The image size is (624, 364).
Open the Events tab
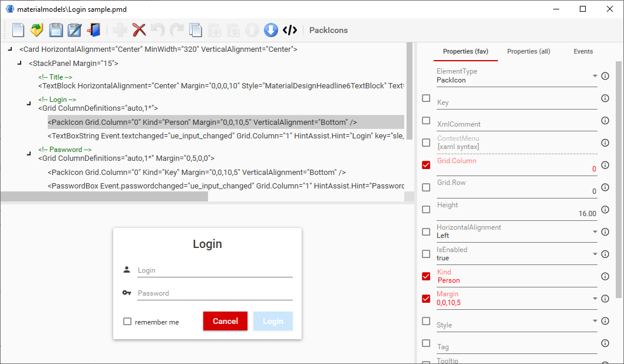coord(583,51)
